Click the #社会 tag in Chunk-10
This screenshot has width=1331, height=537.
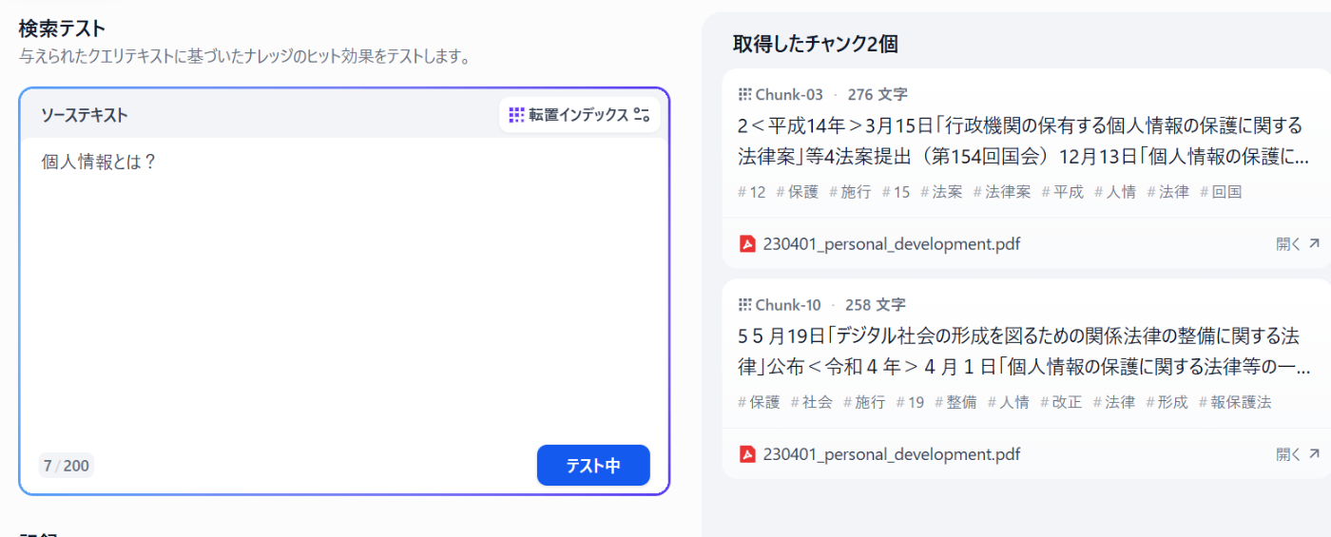[x=811, y=402]
